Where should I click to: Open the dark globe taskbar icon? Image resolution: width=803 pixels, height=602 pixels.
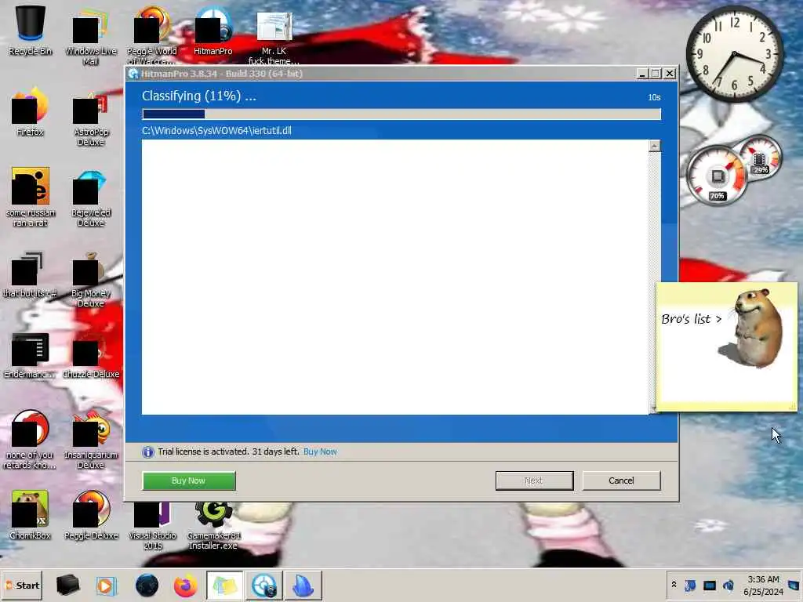click(147, 585)
